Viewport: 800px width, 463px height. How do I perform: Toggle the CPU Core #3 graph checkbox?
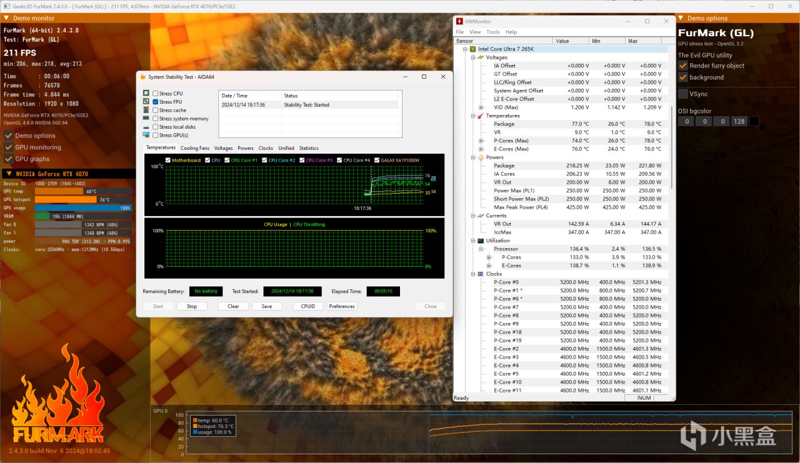(302, 161)
